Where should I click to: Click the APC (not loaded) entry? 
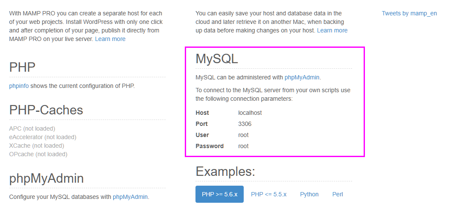(32, 128)
